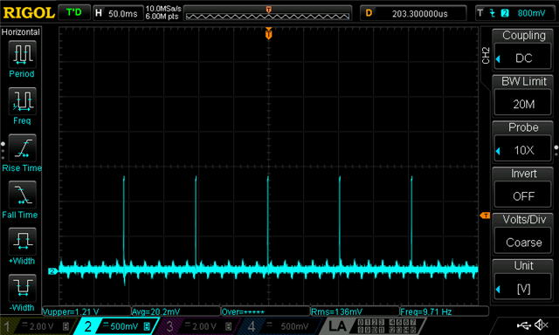This screenshot has height=335, width=559.
Task: Switch to channel 2 tab at 500mV
Action: point(116,326)
